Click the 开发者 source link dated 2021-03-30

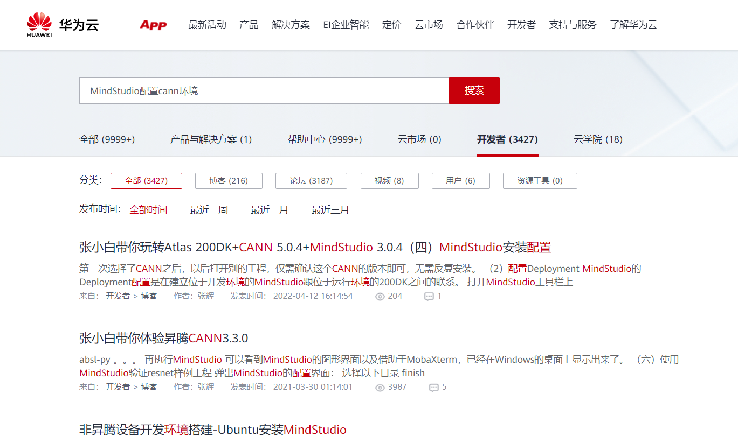tap(118, 387)
